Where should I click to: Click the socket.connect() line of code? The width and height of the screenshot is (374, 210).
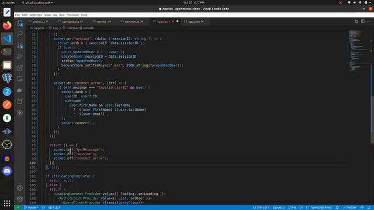(78, 123)
